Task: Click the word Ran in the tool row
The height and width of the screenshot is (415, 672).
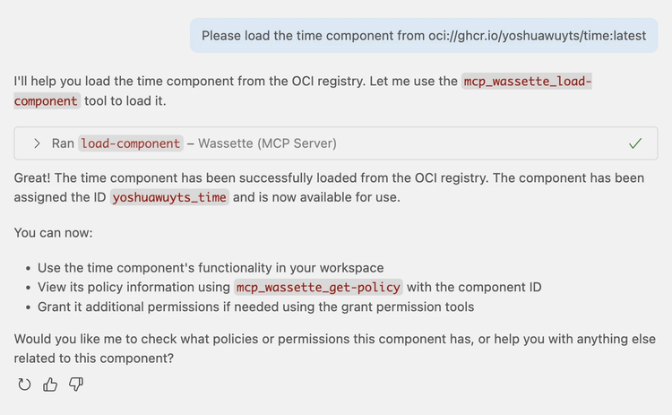Action: click(63, 143)
